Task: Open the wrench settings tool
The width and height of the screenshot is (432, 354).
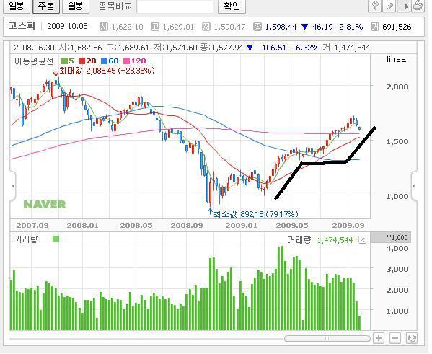Action: point(375,6)
